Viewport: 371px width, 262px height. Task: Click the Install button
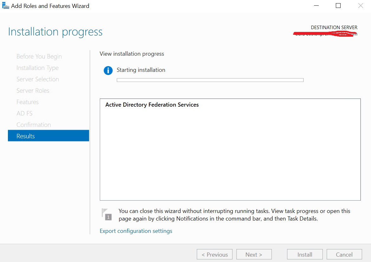click(x=304, y=254)
